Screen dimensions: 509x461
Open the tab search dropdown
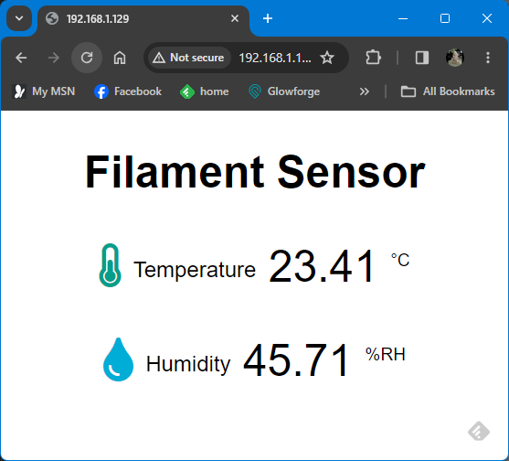click(x=19, y=18)
